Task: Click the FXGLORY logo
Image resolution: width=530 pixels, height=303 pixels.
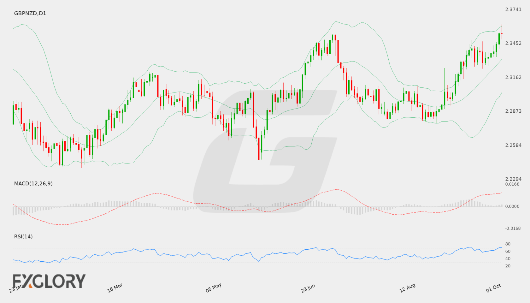Action: tap(49, 281)
